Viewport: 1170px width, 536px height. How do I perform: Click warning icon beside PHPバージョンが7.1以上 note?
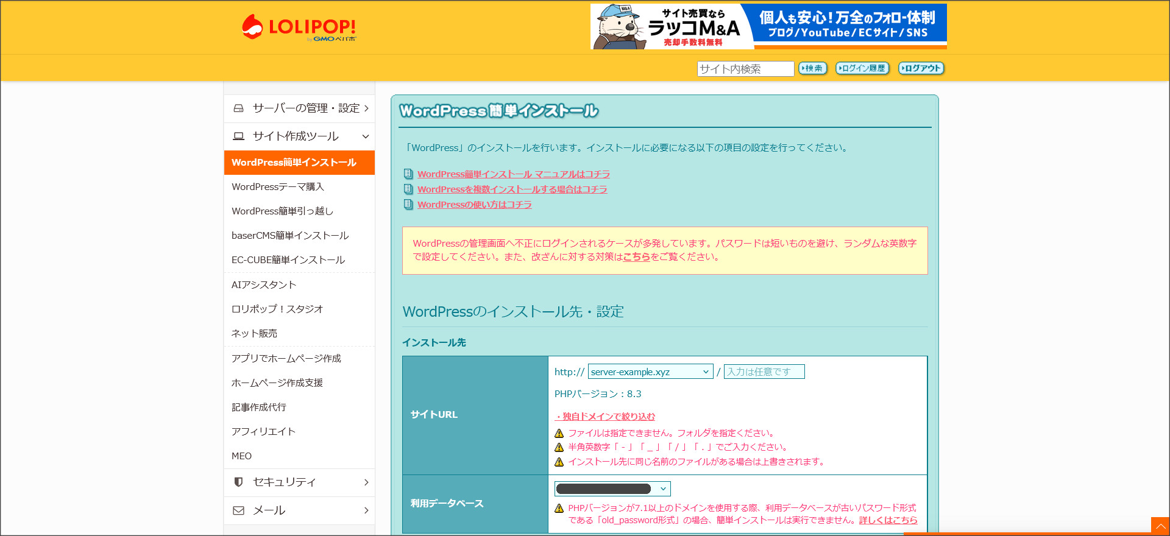[559, 509]
